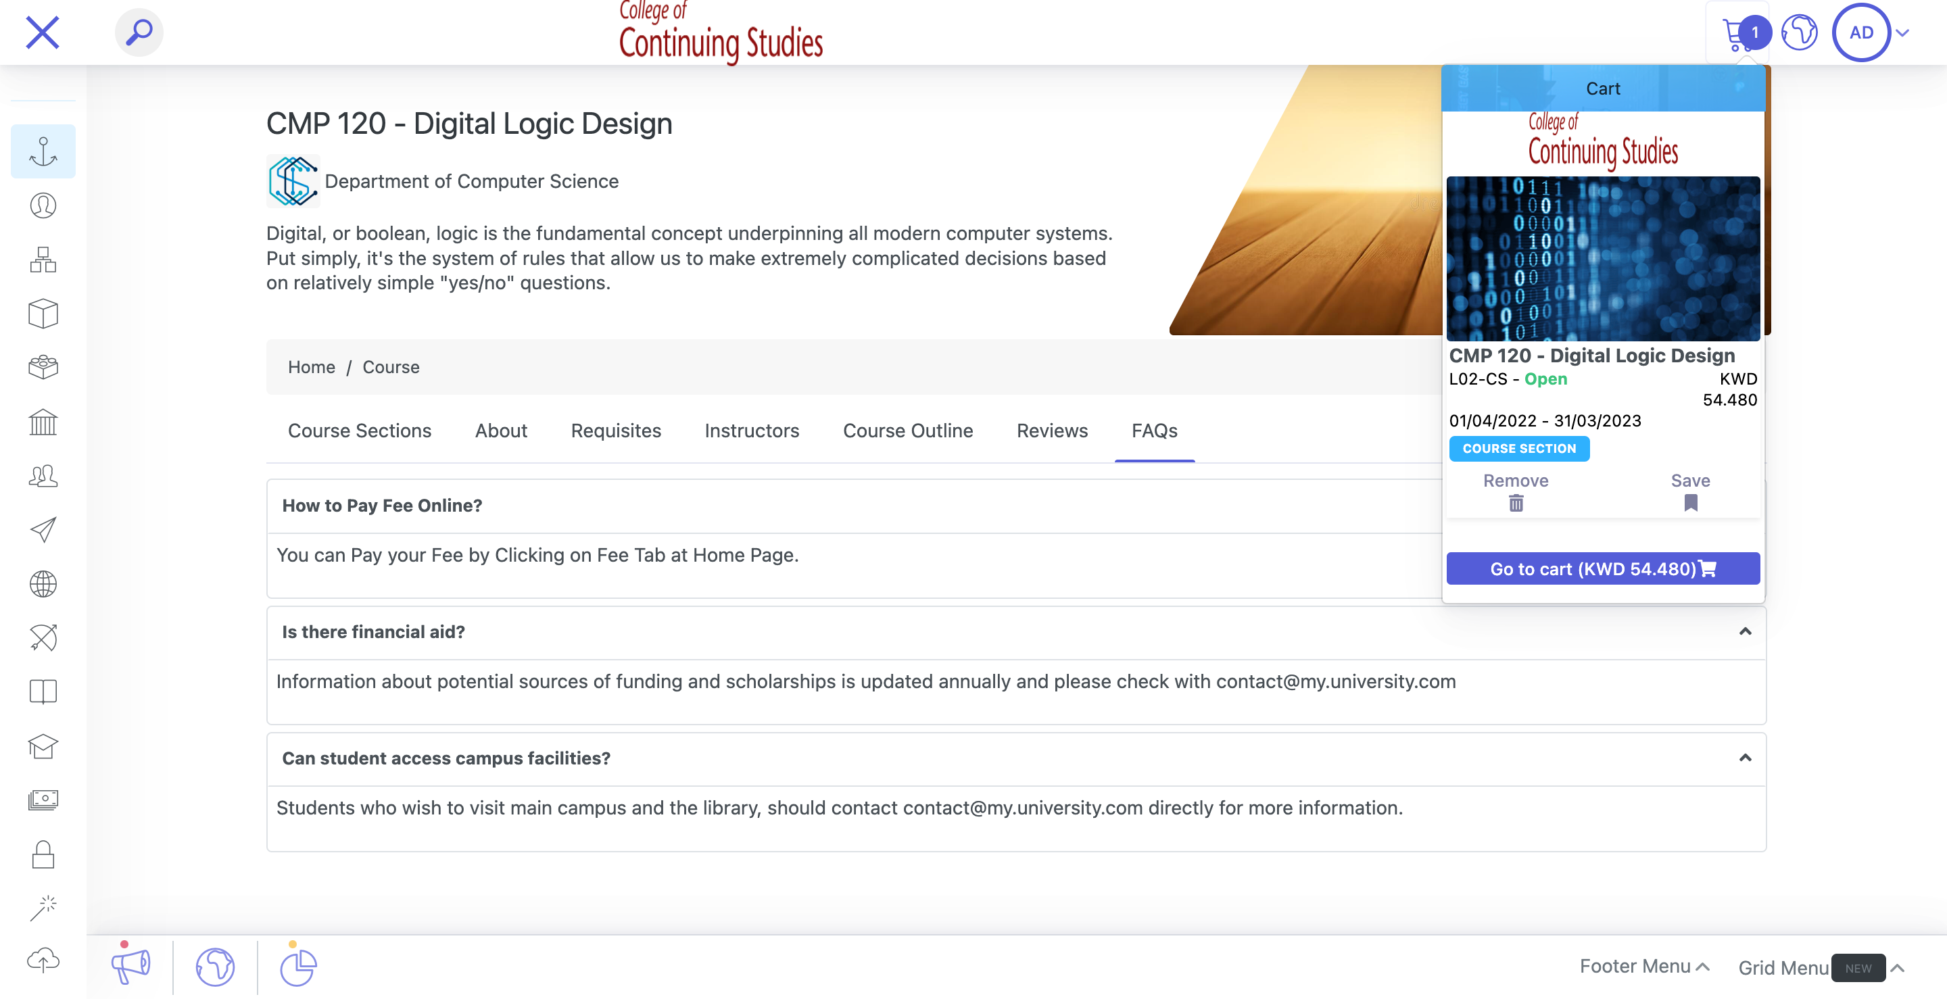Click Go to cart (KWD 54.480) button
The image size is (1947, 999).
tap(1602, 568)
